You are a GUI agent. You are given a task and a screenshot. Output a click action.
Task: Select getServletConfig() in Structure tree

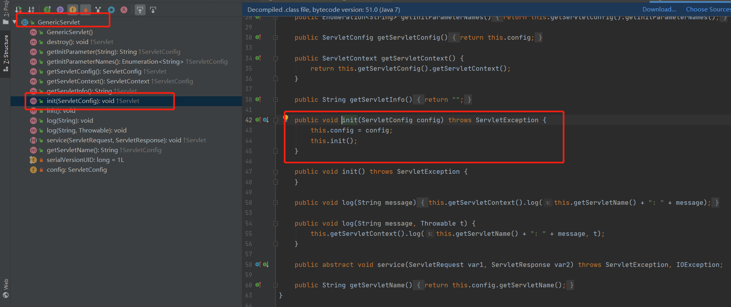[x=106, y=72]
